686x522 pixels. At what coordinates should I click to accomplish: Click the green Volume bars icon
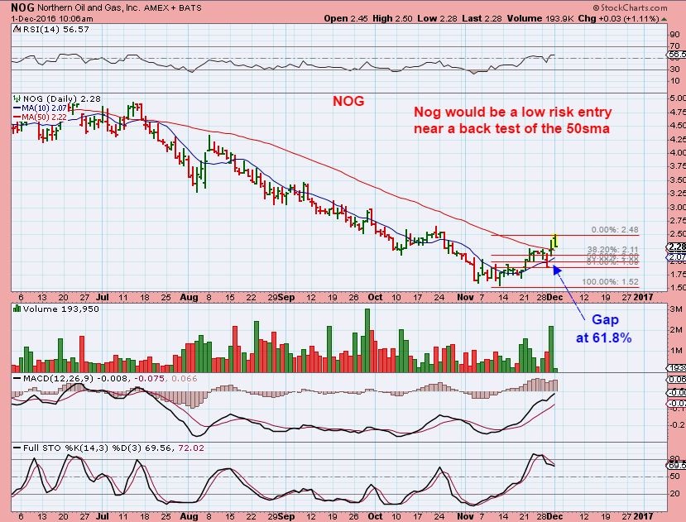16,309
